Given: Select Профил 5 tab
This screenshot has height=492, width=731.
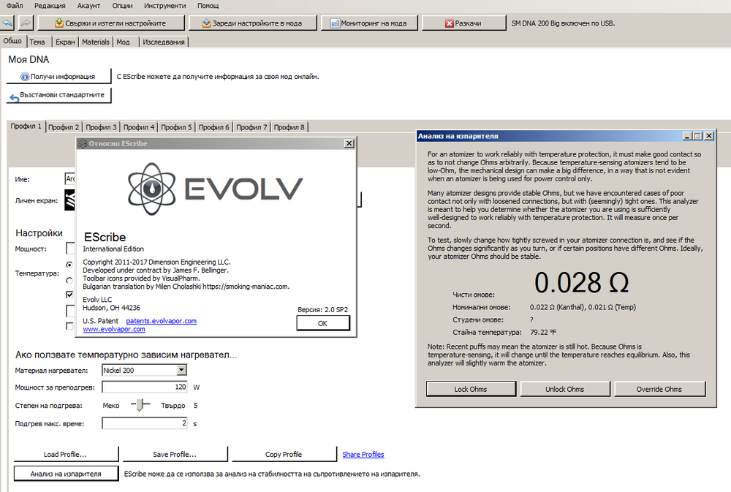Looking at the screenshot, I should [177, 127].
